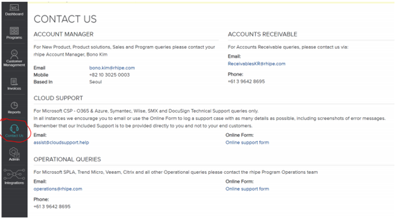Click the Operational Queries phone number
The image size is (395, 218).
[x=52, y=207]
